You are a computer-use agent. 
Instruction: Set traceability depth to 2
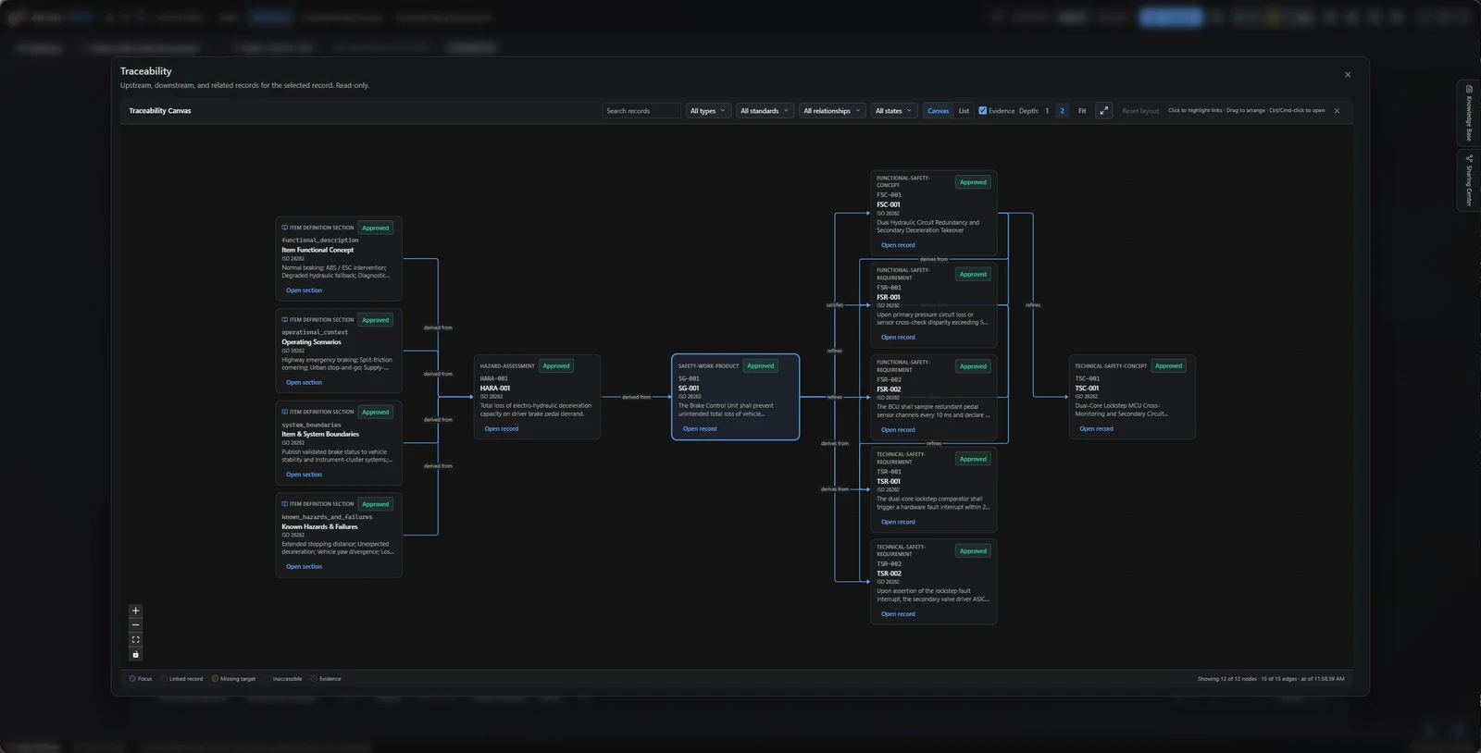pos(1062,111)
